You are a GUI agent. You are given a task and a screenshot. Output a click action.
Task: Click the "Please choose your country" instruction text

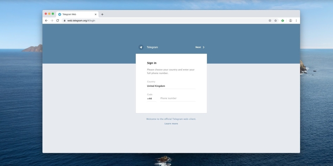pyautogui.click(x=171, y=71)
